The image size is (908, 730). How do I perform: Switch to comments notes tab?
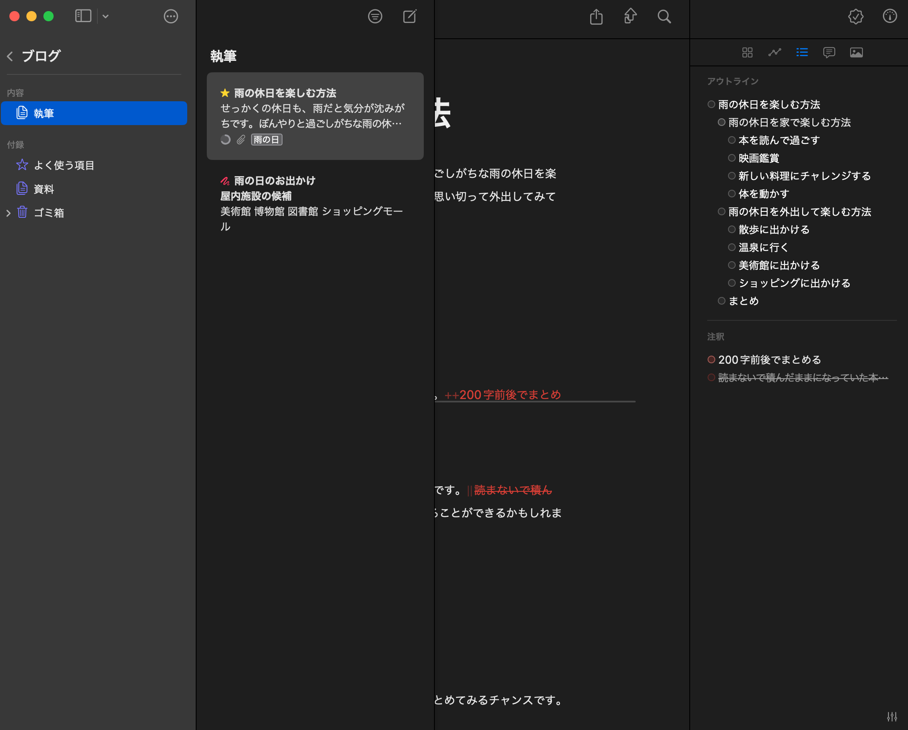click(x=829, y=52)
